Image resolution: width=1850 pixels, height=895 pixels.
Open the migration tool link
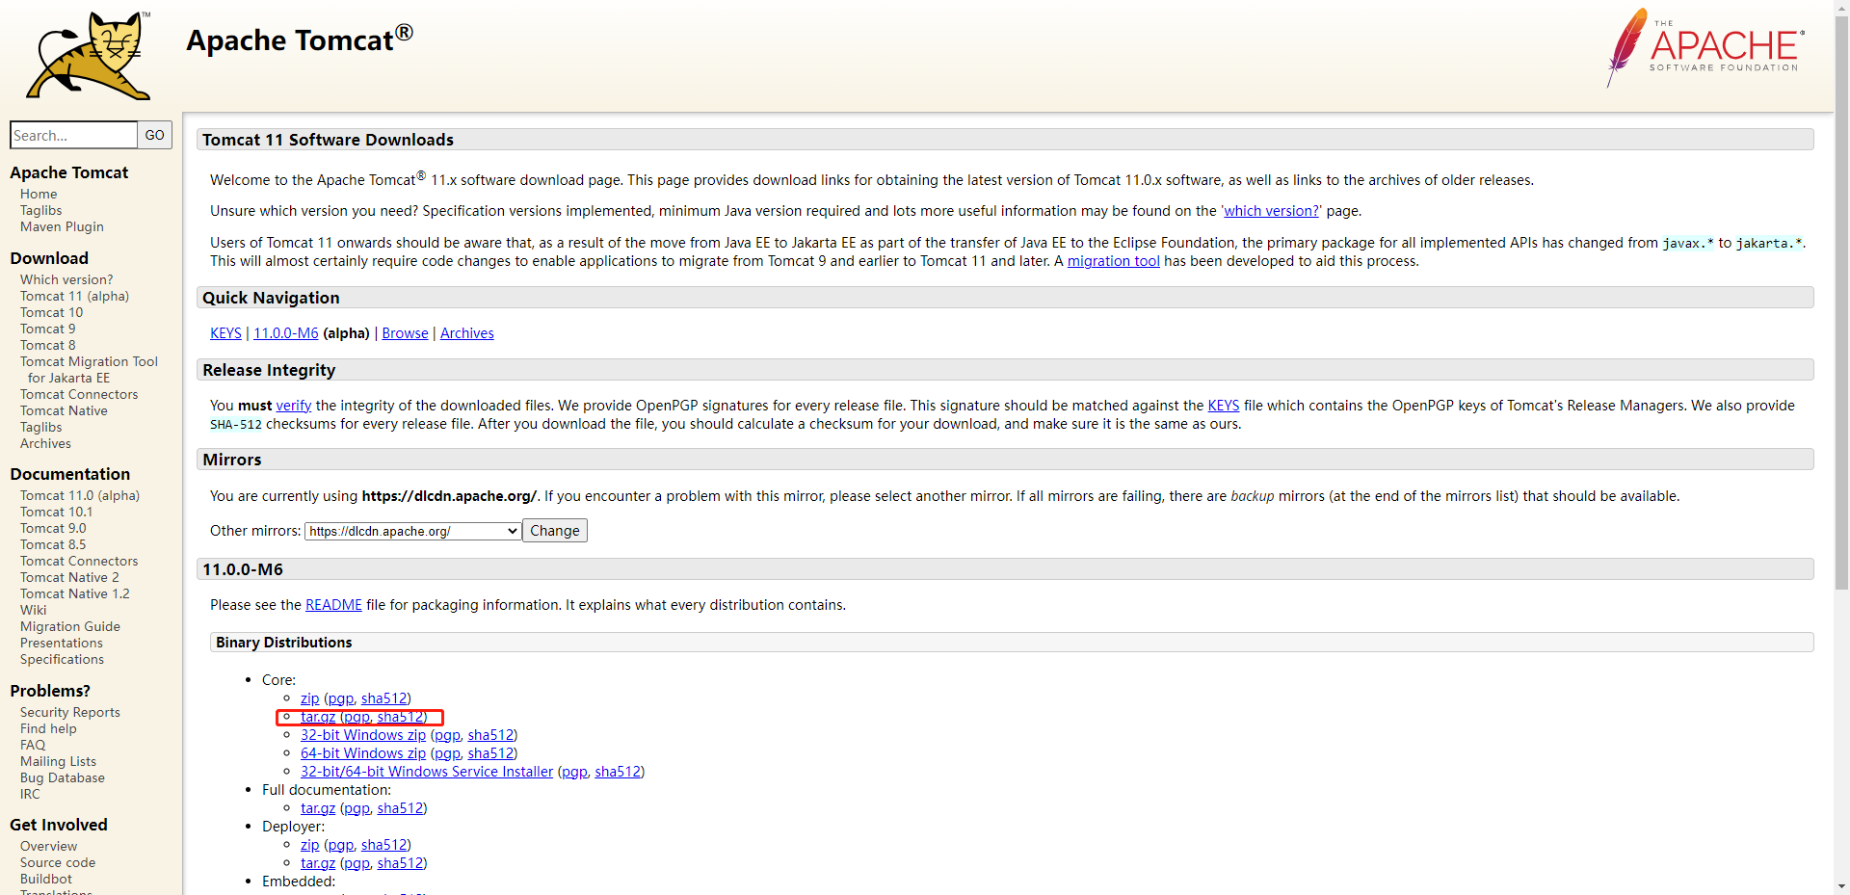pos(1113,261)
